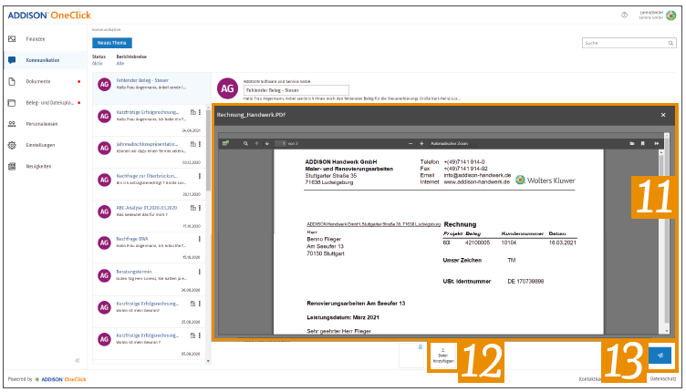Click the search magnifier in Suche box
686x392 pixels.
[670, 43]
